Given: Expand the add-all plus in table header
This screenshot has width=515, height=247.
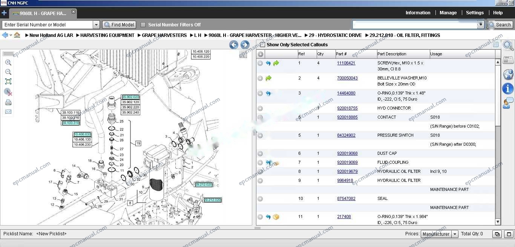Looking at the screenshot, I should [x=260, y=54].
